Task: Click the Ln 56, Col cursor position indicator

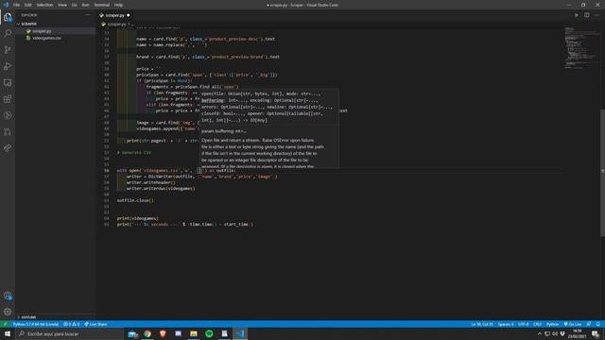Action: [481, 324]
